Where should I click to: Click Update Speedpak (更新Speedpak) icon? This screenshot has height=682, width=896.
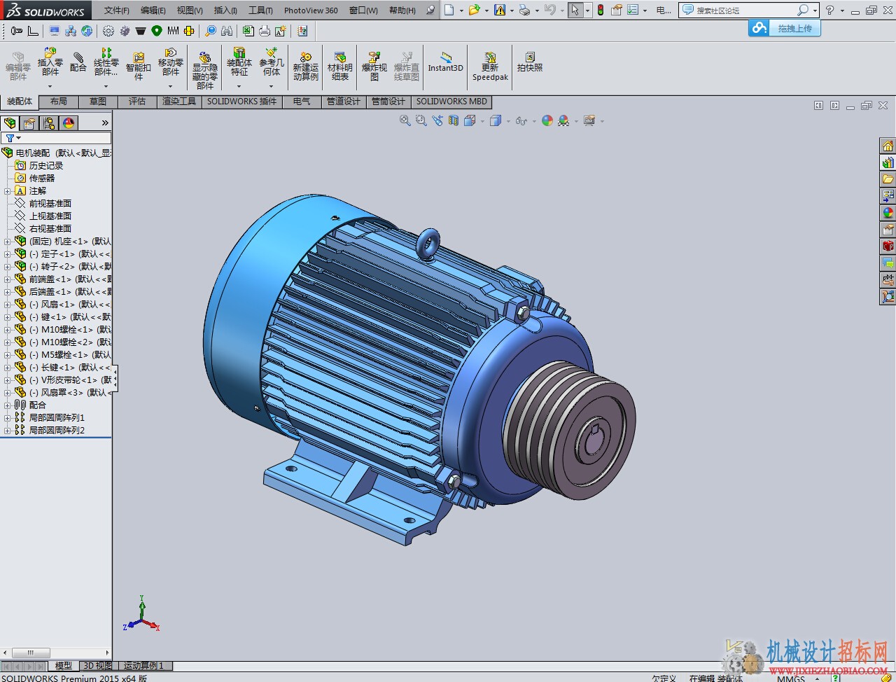tap(490, 66)
